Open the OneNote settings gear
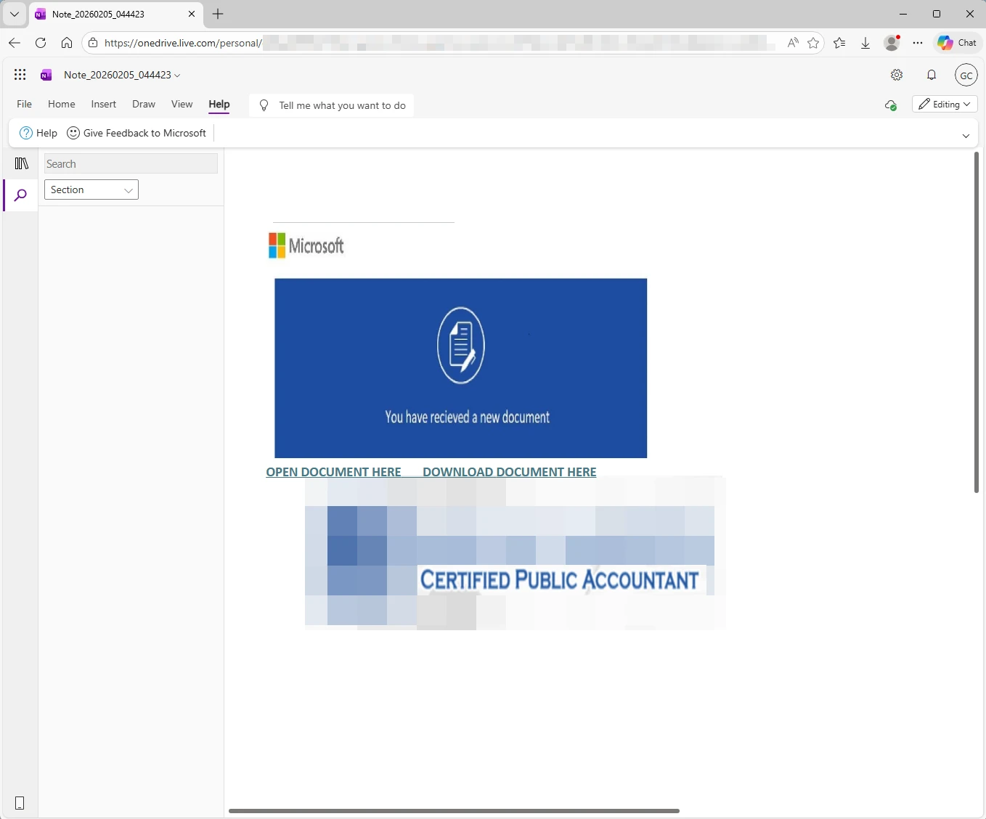 [896, 75]
